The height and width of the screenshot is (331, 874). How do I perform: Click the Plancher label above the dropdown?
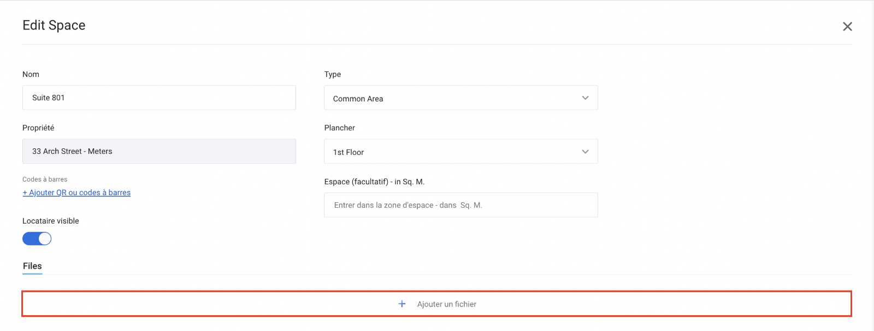(x=339, y=128)
